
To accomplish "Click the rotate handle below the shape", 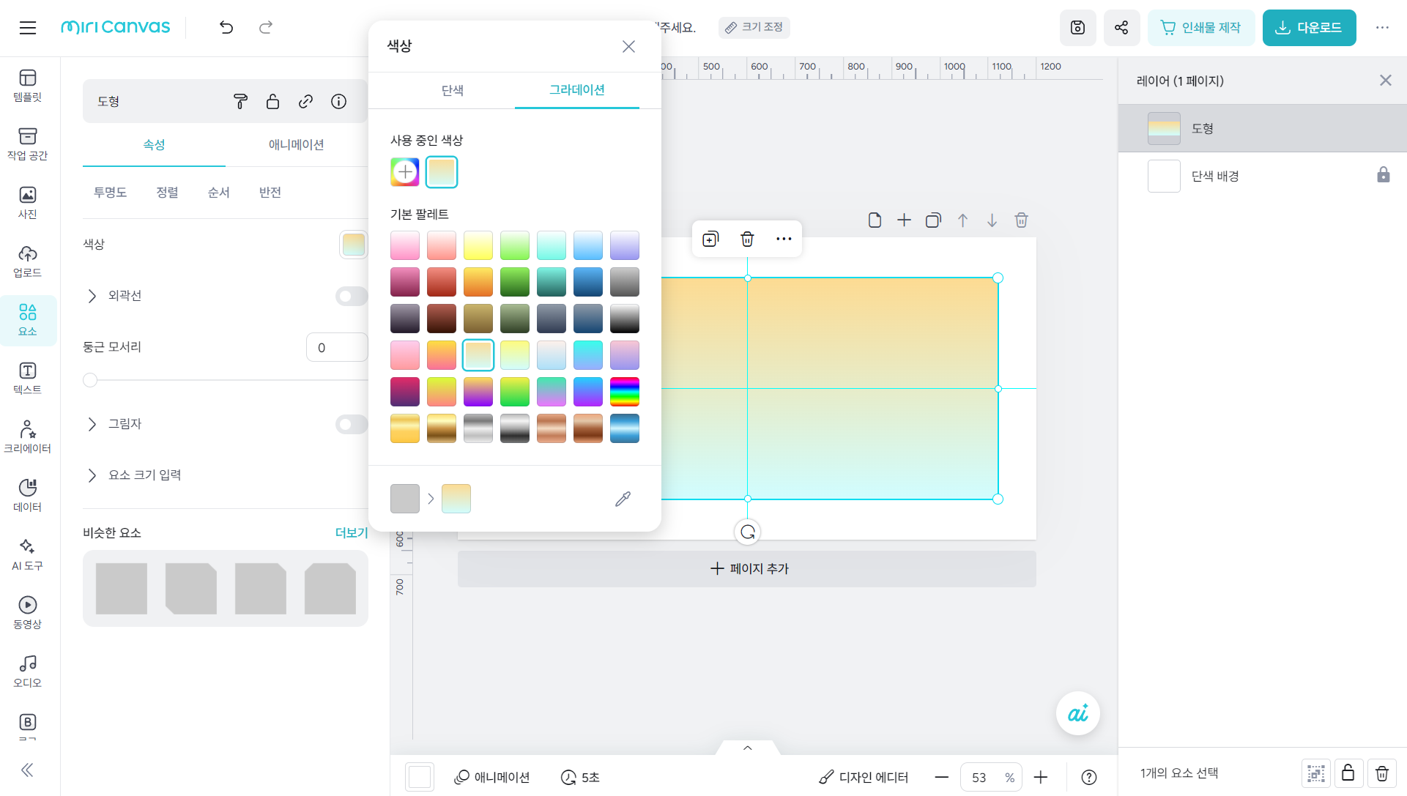I will point(747,532).
